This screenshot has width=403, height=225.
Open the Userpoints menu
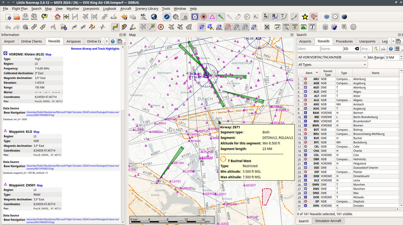tap(91, 8)
